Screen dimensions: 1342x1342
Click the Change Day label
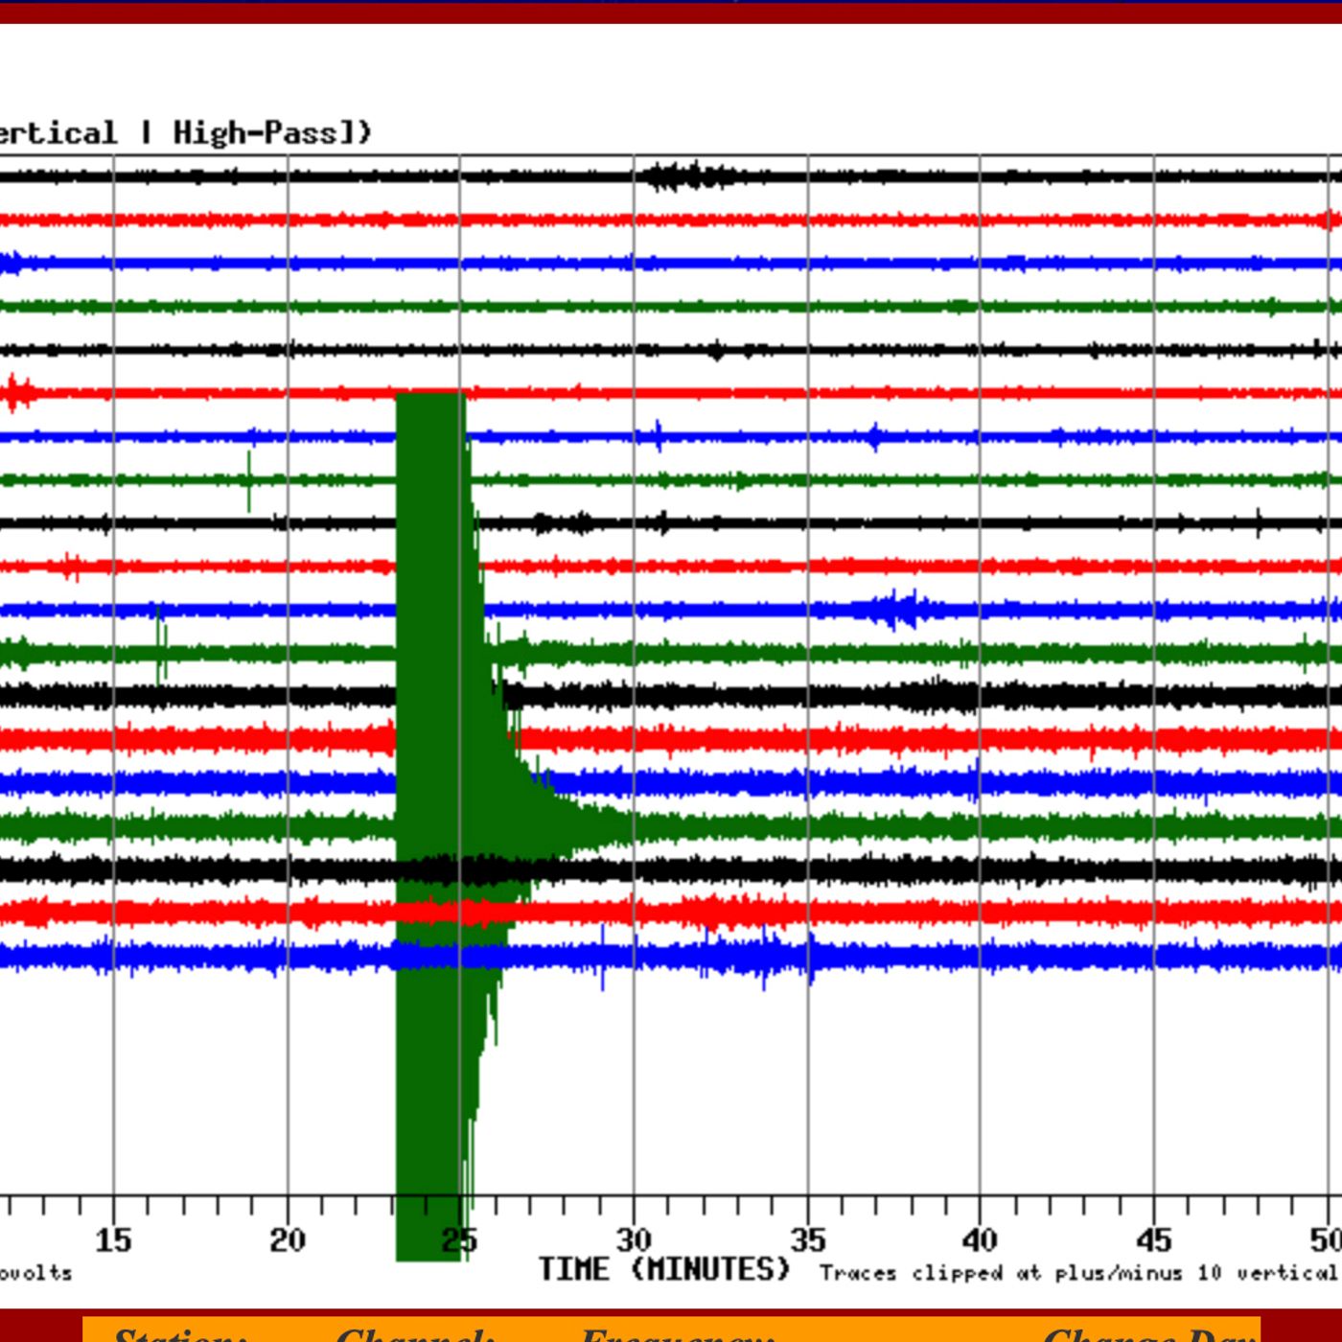click(x=1148, y=1333)
